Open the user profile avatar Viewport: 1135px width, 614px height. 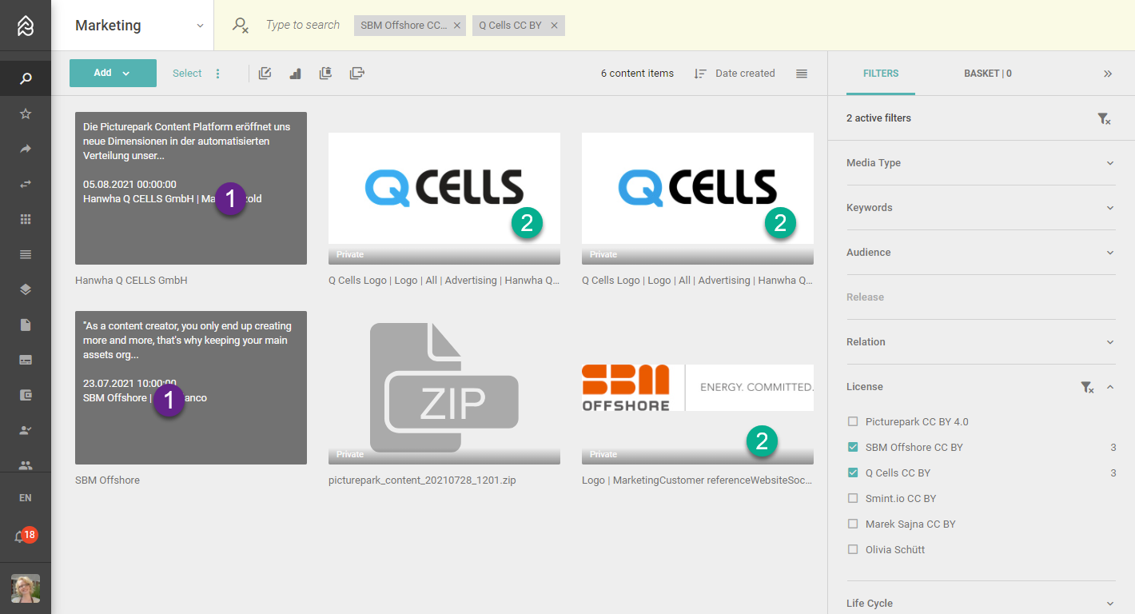pyautogui.click(x=26, y=588)
